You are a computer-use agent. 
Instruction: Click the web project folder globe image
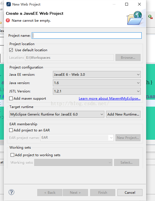[x=135, y=18]
